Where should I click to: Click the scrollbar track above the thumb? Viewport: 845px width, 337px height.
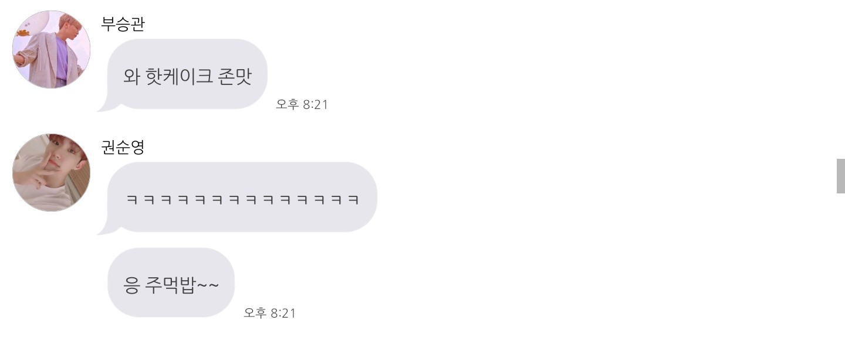(840, 79)
